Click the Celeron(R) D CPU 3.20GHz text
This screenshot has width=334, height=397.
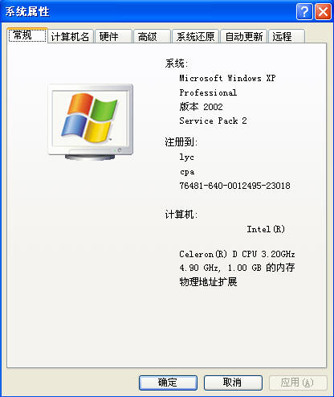[237, 254]
